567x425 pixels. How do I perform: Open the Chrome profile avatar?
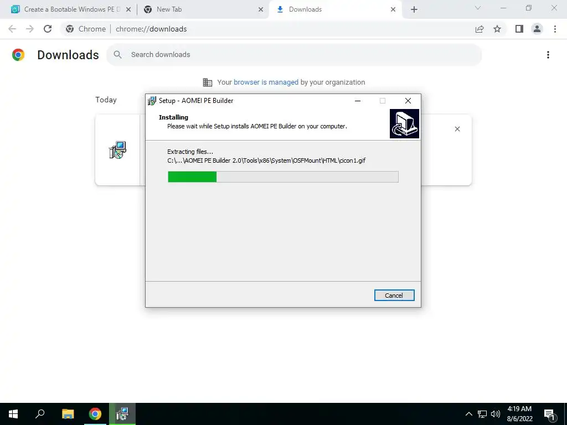[x=537, y=29]
